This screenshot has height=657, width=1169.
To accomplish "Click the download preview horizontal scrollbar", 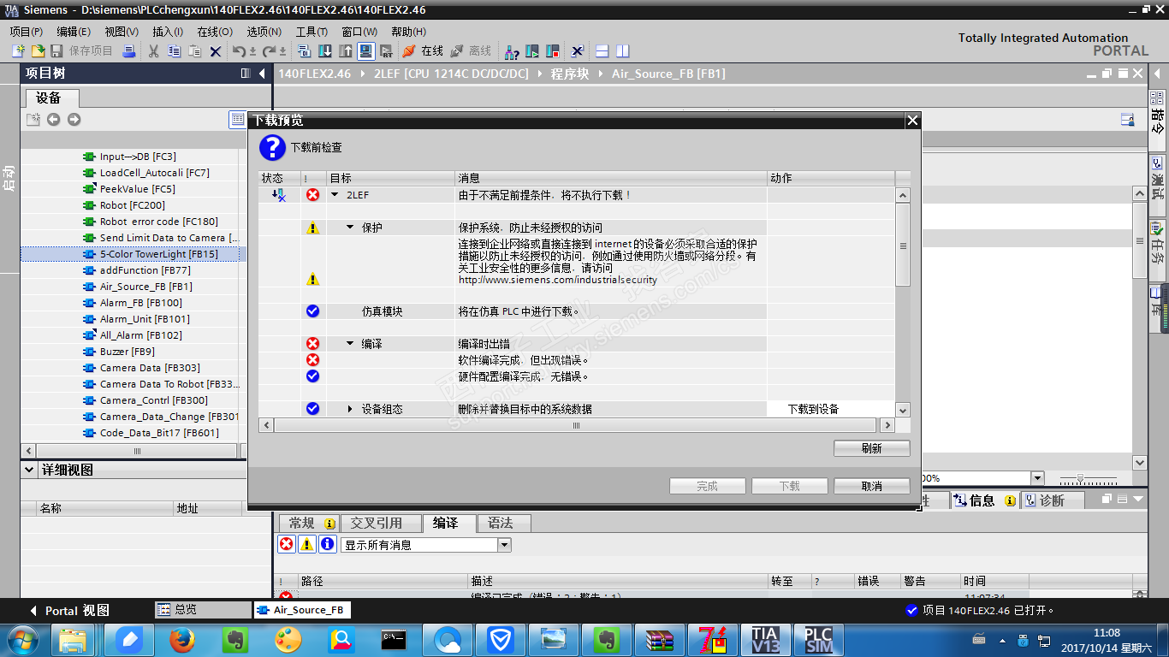I will pos(576,425).
